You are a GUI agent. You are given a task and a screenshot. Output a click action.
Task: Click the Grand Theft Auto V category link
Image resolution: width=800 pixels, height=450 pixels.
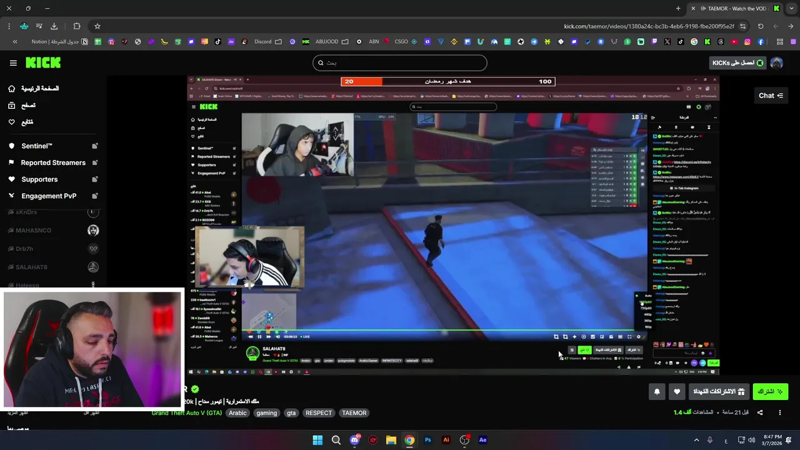click(x=187, y=413)
